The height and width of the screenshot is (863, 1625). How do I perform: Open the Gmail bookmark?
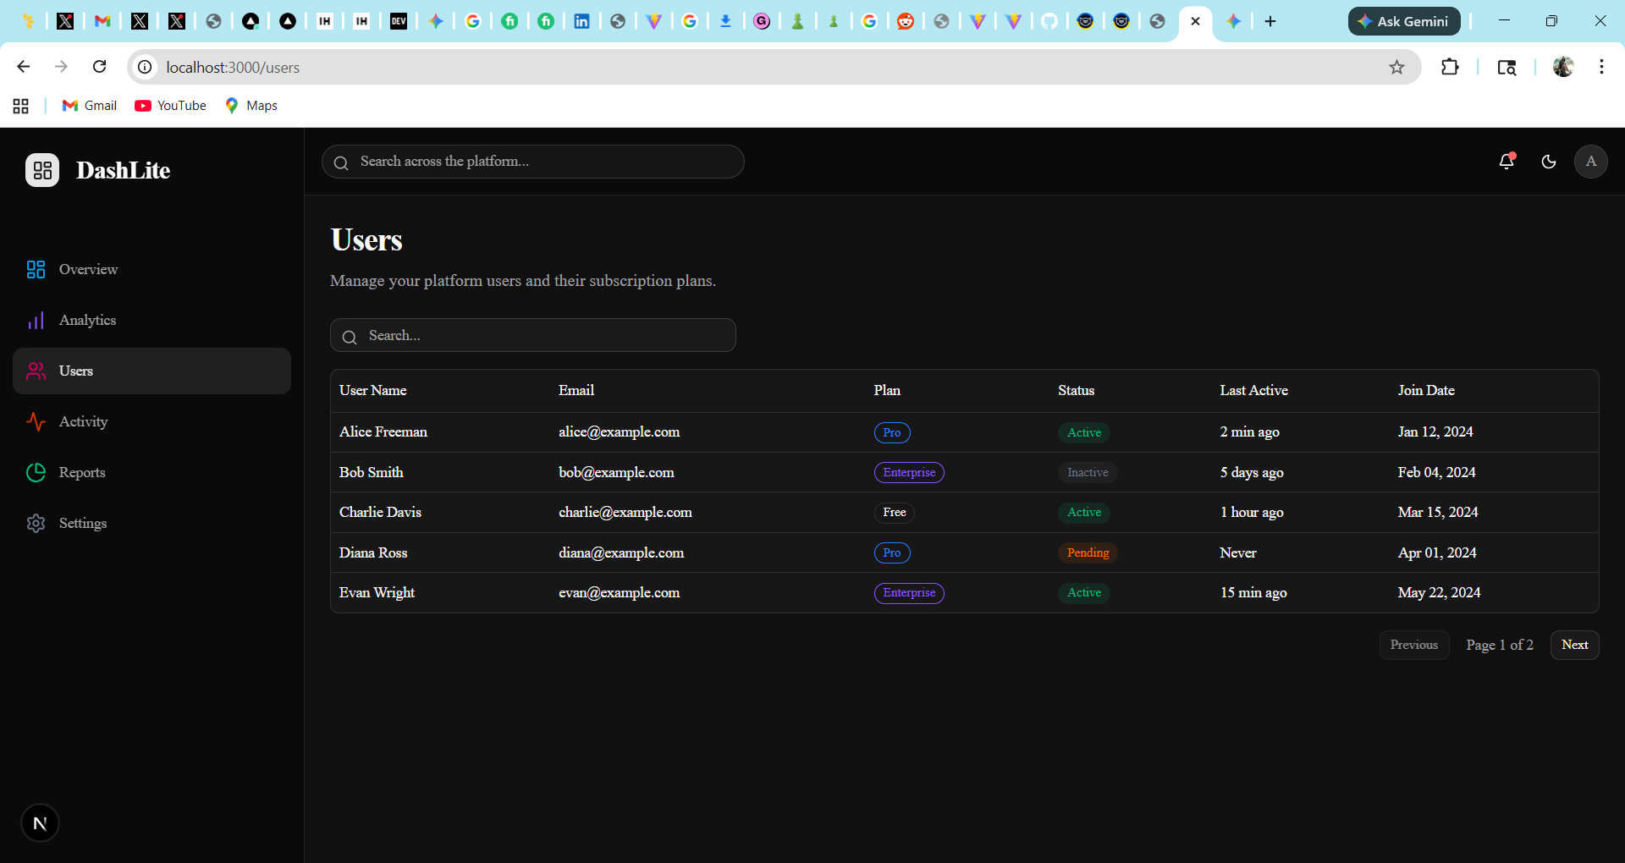click(x=88, y=105)
